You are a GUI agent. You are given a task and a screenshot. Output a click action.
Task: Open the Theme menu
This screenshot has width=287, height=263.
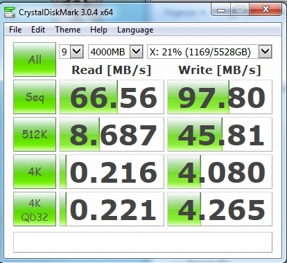[x=68, y=30]
